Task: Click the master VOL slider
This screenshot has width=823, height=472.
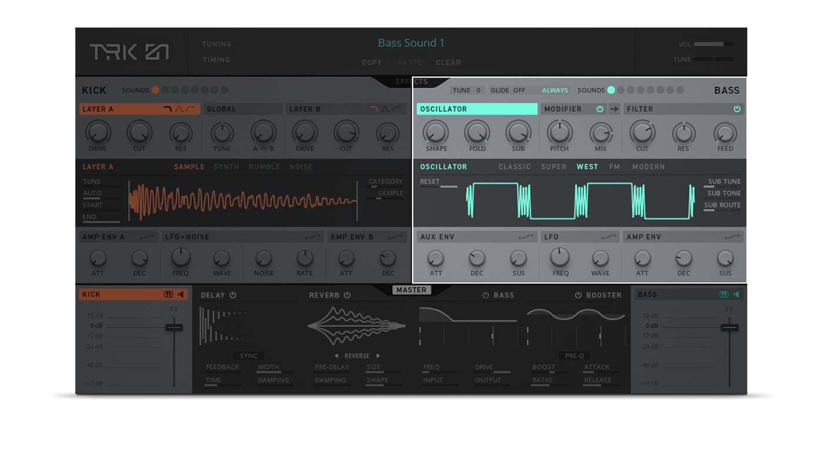Action: tap(714, 44)
